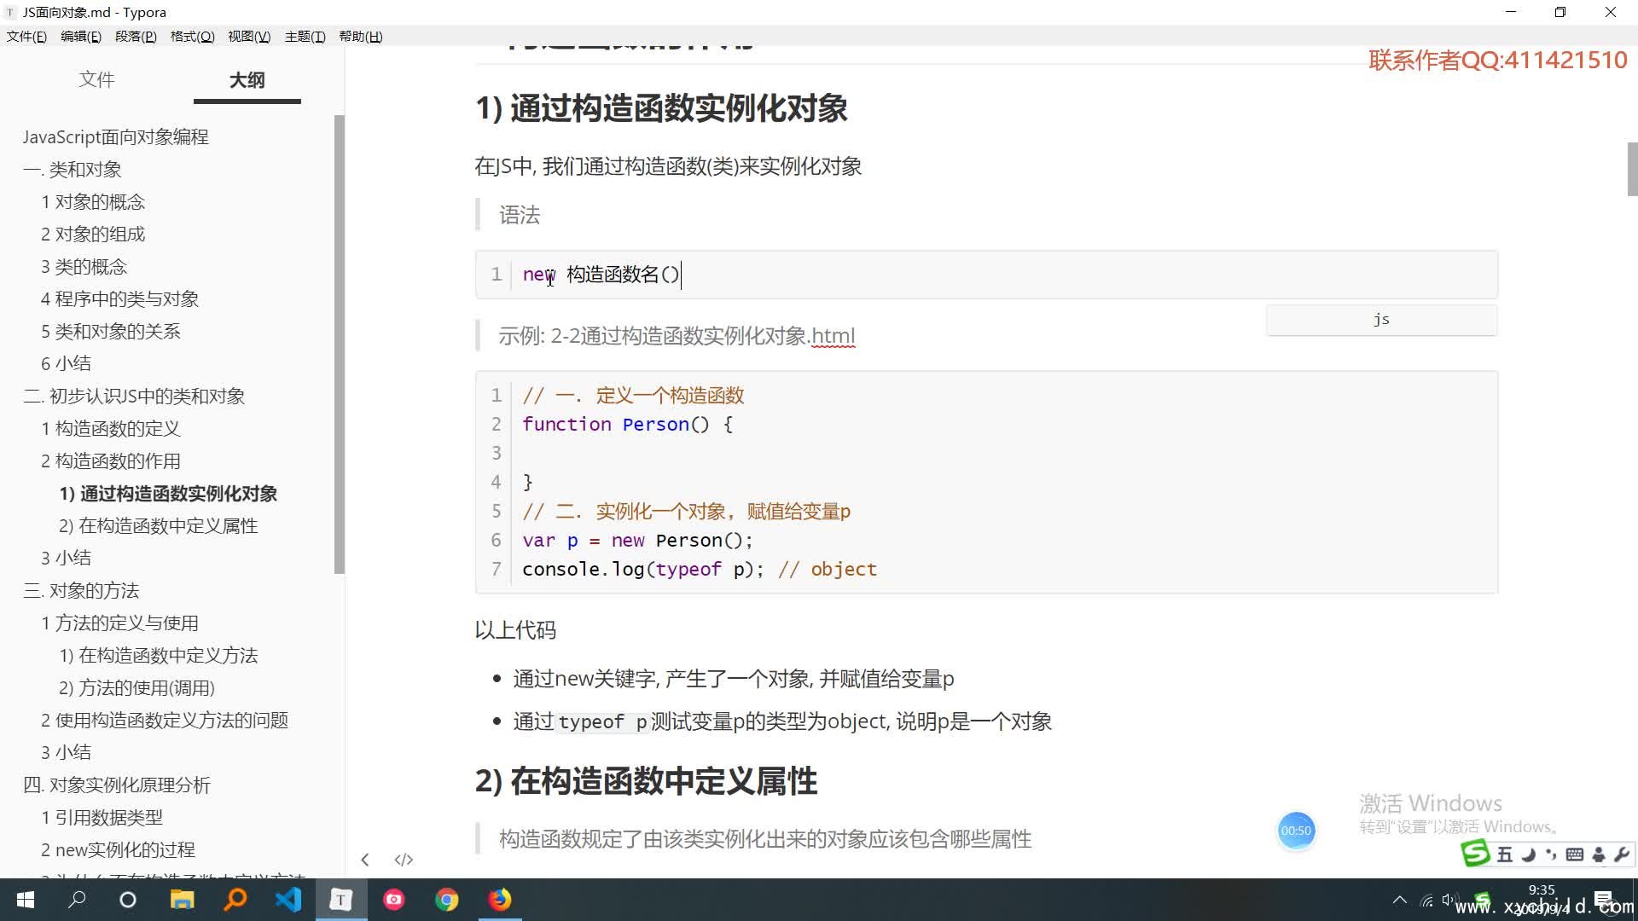Launch Firefox from taskbar
Screen dimensions: 1638x921
(x=500, y=900)
